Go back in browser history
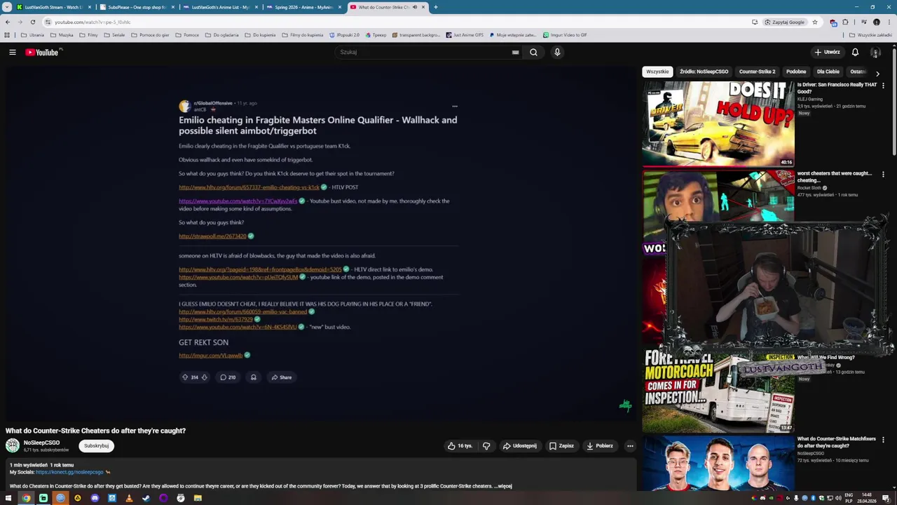This screenshot has height=505, width=897. (8, 22)
